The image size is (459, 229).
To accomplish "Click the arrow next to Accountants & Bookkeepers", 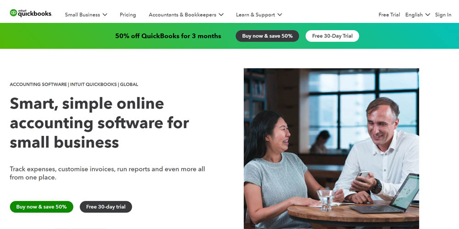I will [221, 15].
